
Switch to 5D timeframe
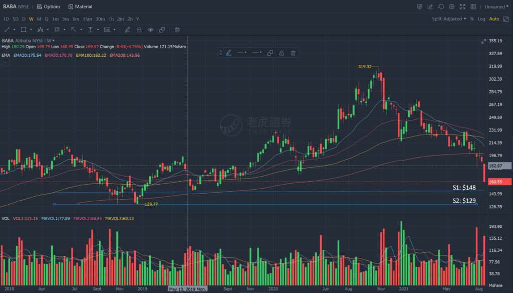(x=16, y=19)
